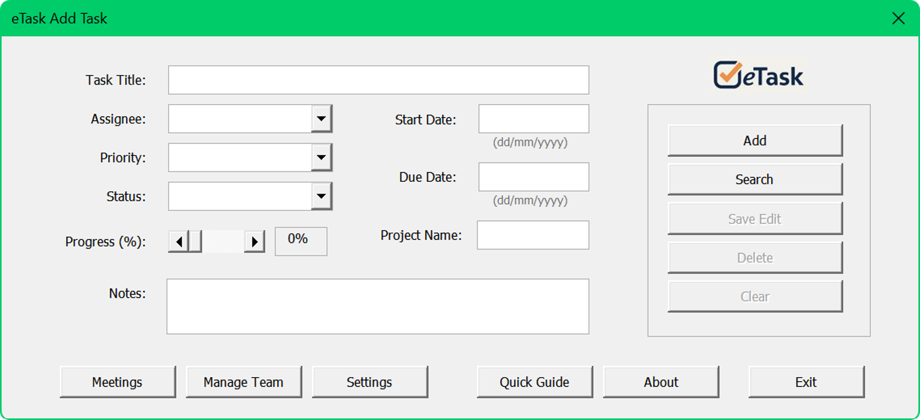
Task: Click the Search button
Action: click(754, 179)
